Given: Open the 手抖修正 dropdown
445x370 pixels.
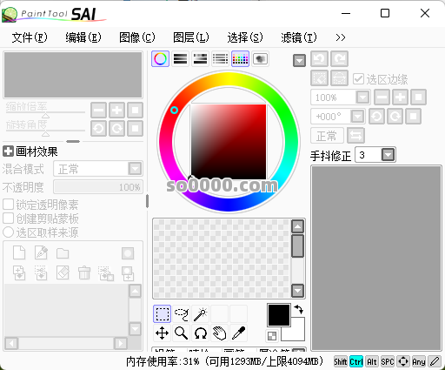Looking at the screenshot, I should pyautogui.click(x=388, y=155).
